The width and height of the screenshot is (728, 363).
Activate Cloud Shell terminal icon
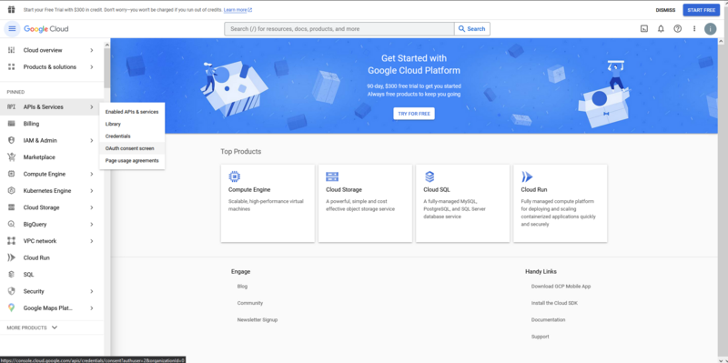pyautogui.click(x=644, y=29)
